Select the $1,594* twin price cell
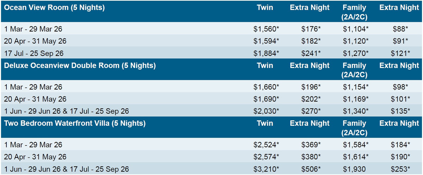The height and width of the screenshot is (175, 423). pos(266,41)
